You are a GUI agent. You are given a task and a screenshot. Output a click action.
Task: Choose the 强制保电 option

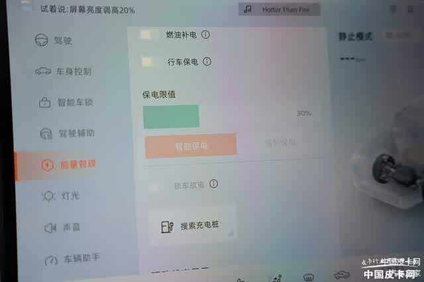[281, 142]
